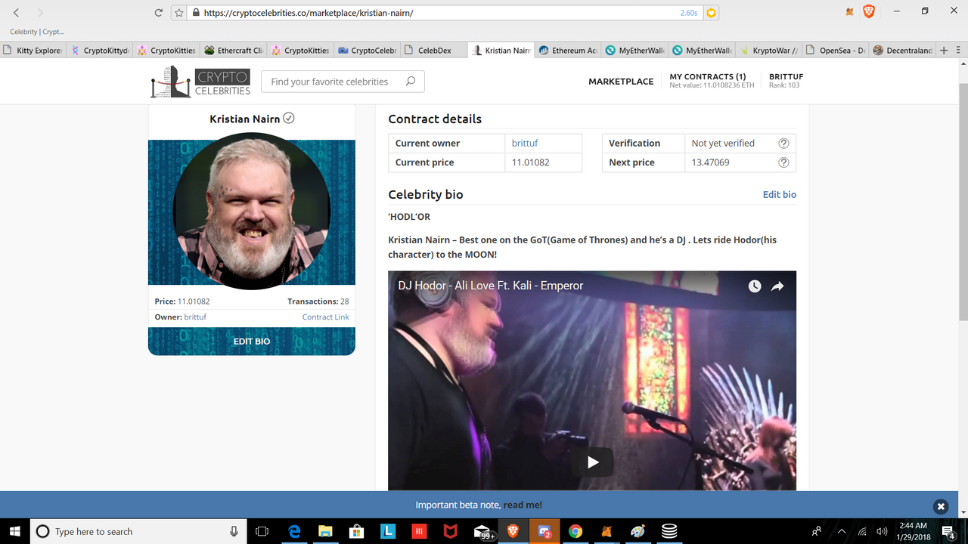
Task: Click owner brittuf link on celebrity card
Action: click(x=195, y=317)
